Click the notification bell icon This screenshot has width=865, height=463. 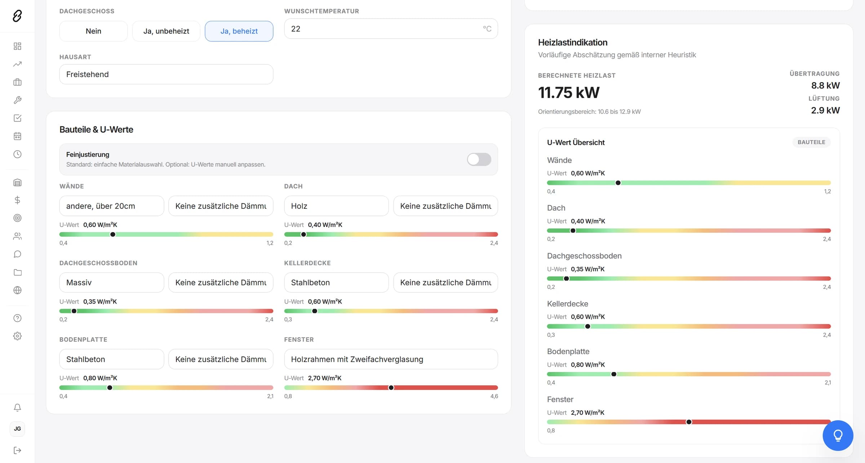pos(17,407)
